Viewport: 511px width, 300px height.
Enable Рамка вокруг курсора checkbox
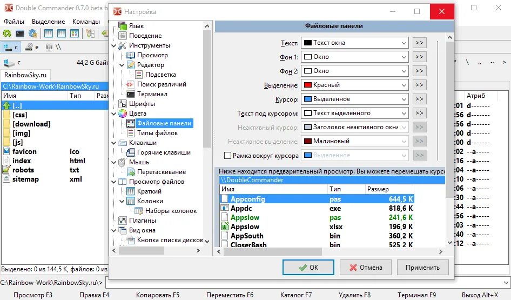(x=227, y=156)
